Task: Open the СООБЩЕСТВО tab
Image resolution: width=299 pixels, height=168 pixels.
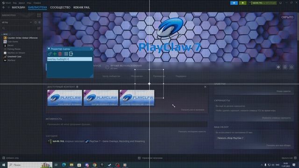Action: coord(60,7)
